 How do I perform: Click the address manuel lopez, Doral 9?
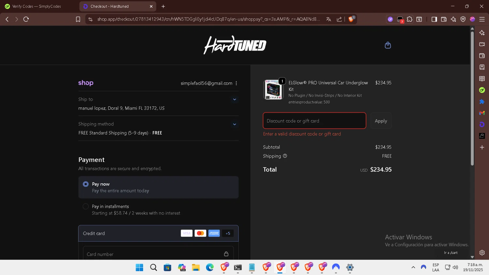click(121, 108)
